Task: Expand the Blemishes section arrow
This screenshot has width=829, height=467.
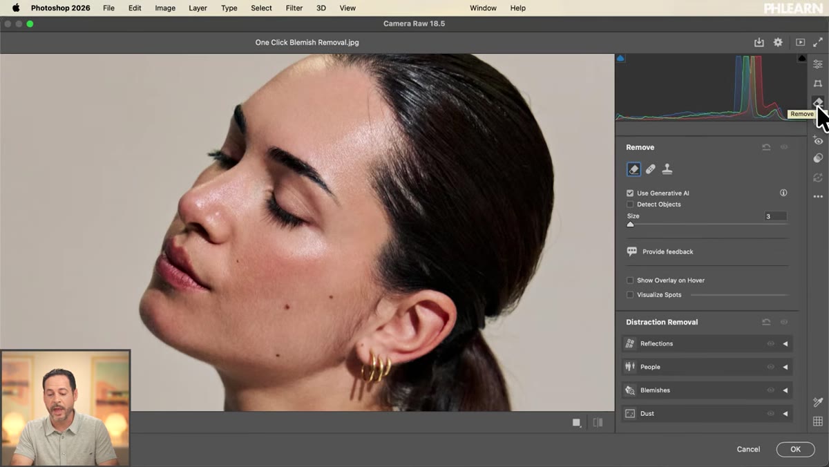Action: click(785, 390)
